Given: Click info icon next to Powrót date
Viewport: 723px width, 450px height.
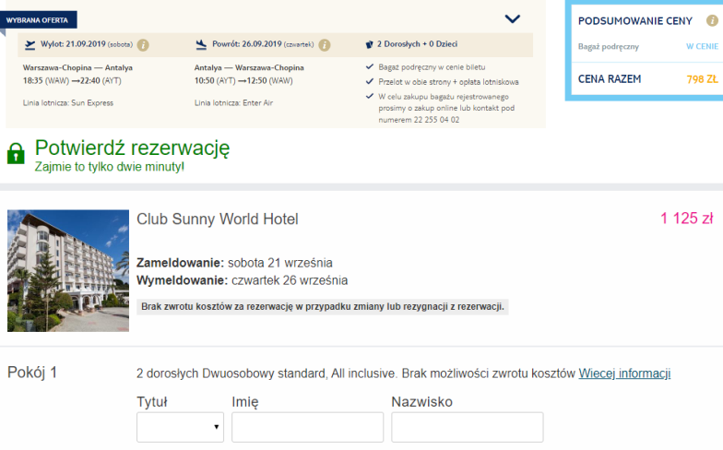Looking at the screenshot, I should click(325, 45).
